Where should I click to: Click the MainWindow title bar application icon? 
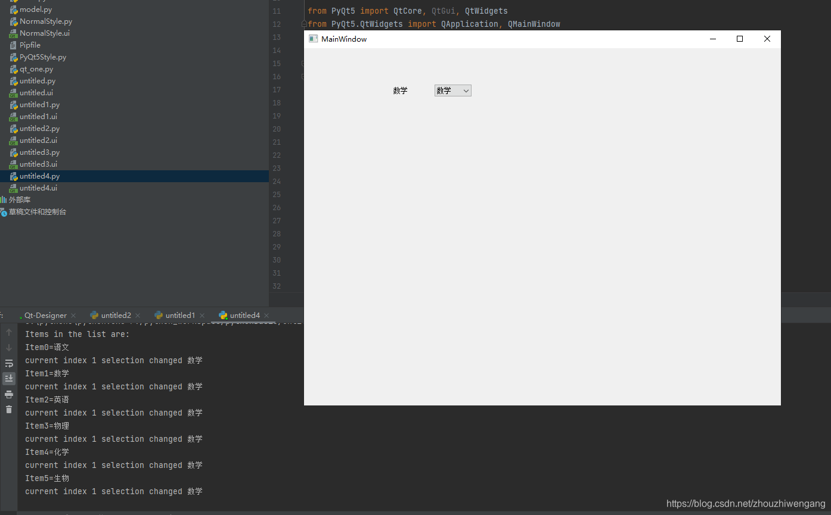(314, 38)
